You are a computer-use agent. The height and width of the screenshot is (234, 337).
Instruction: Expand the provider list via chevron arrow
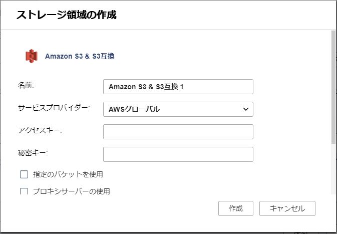click(x=246, y=109)
